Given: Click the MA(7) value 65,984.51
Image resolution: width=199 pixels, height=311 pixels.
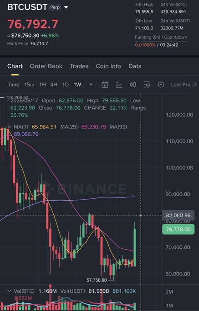Looking at the screenshot, I should click(x=44, y=127).
